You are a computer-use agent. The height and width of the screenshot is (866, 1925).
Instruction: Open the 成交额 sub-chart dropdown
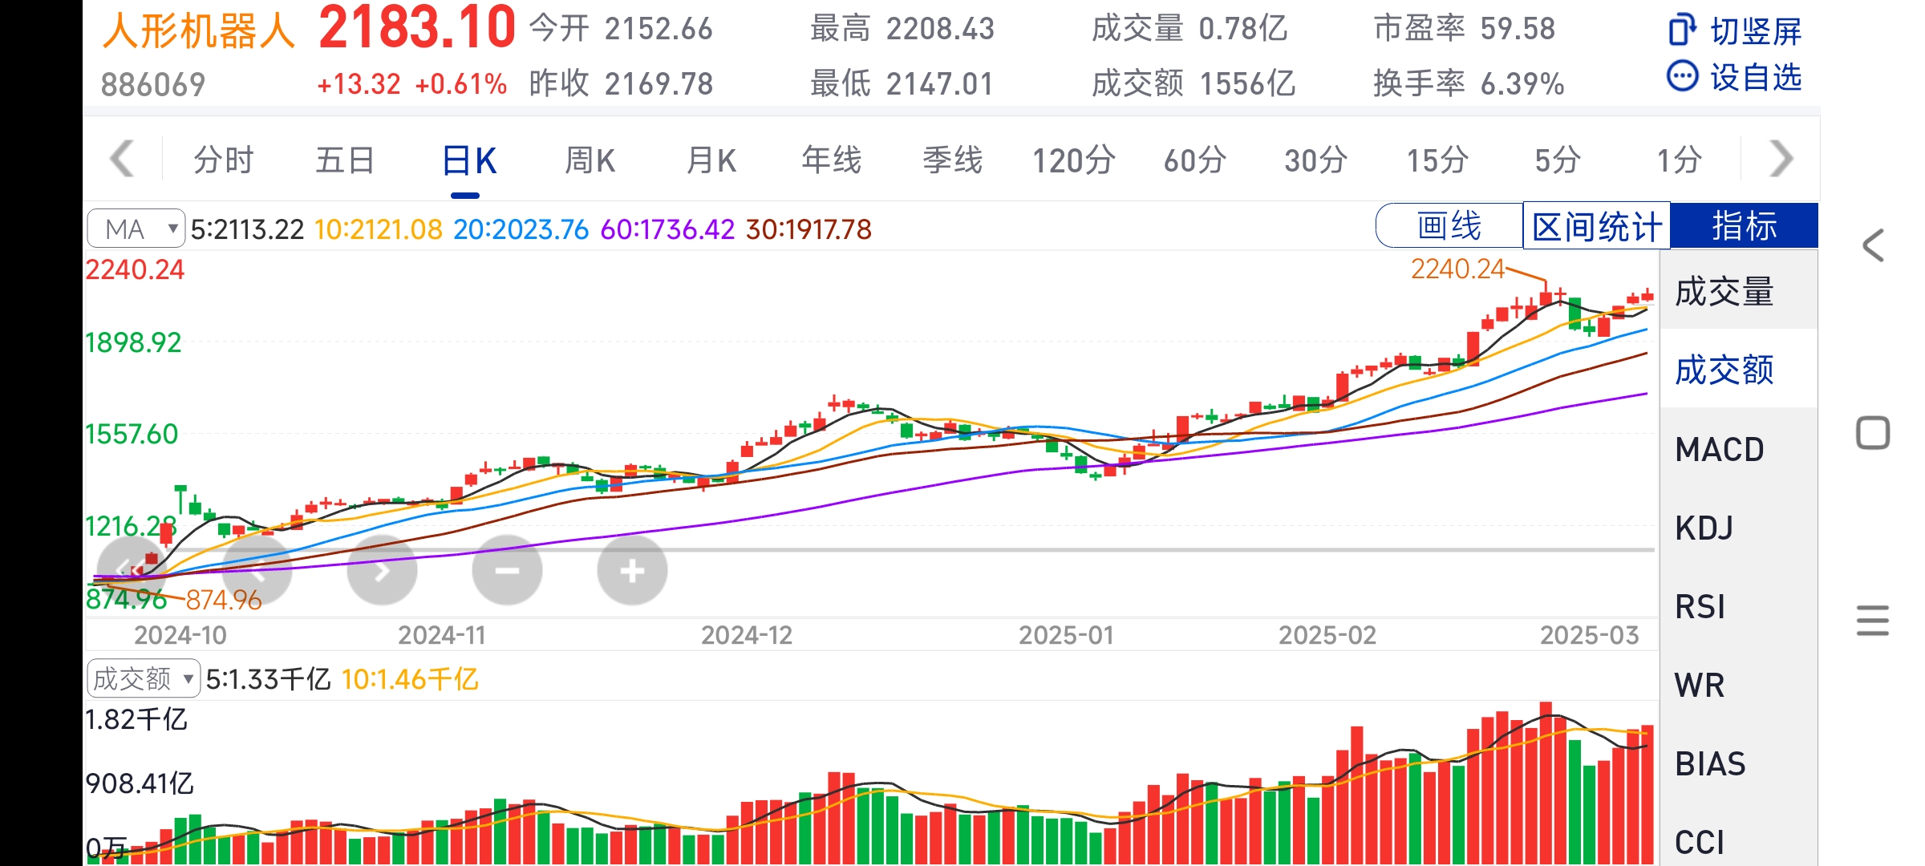(x=144, y=679)
